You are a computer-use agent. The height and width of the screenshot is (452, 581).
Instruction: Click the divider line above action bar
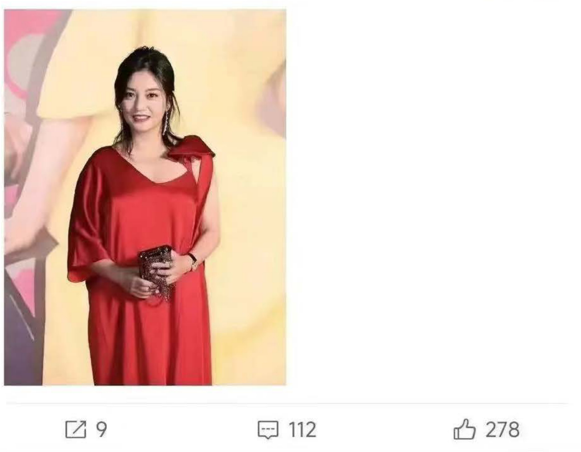287,404
